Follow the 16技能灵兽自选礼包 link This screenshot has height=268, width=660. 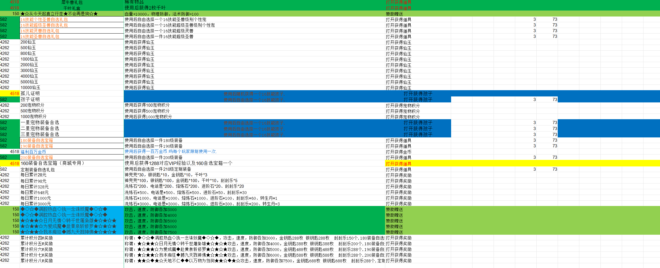click(40, 31)
